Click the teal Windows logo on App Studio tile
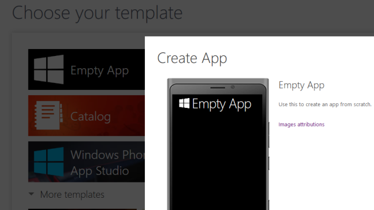Viewport: 374px width, 210px height. 49,162
